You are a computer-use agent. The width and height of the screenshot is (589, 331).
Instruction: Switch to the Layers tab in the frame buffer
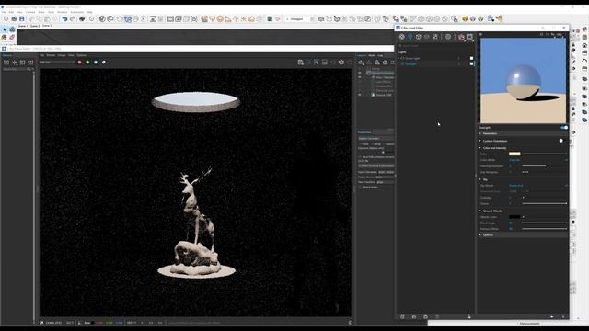click(x=362, y=55)
